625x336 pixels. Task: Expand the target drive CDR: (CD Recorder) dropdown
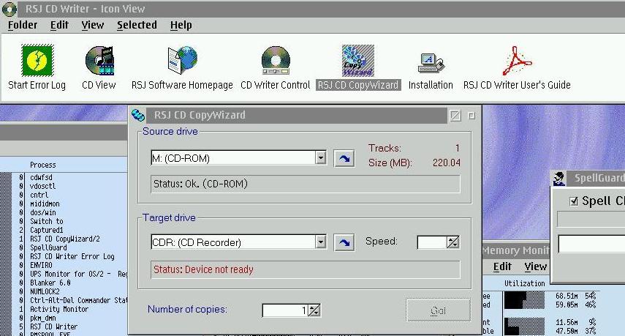click(x=320, y=242)
